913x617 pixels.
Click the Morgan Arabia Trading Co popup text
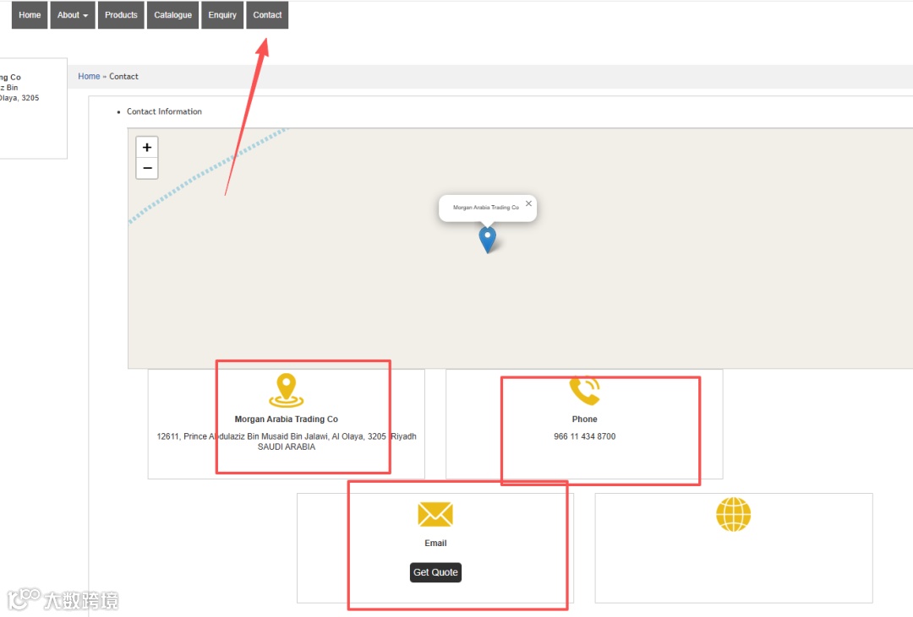(485, 207)
